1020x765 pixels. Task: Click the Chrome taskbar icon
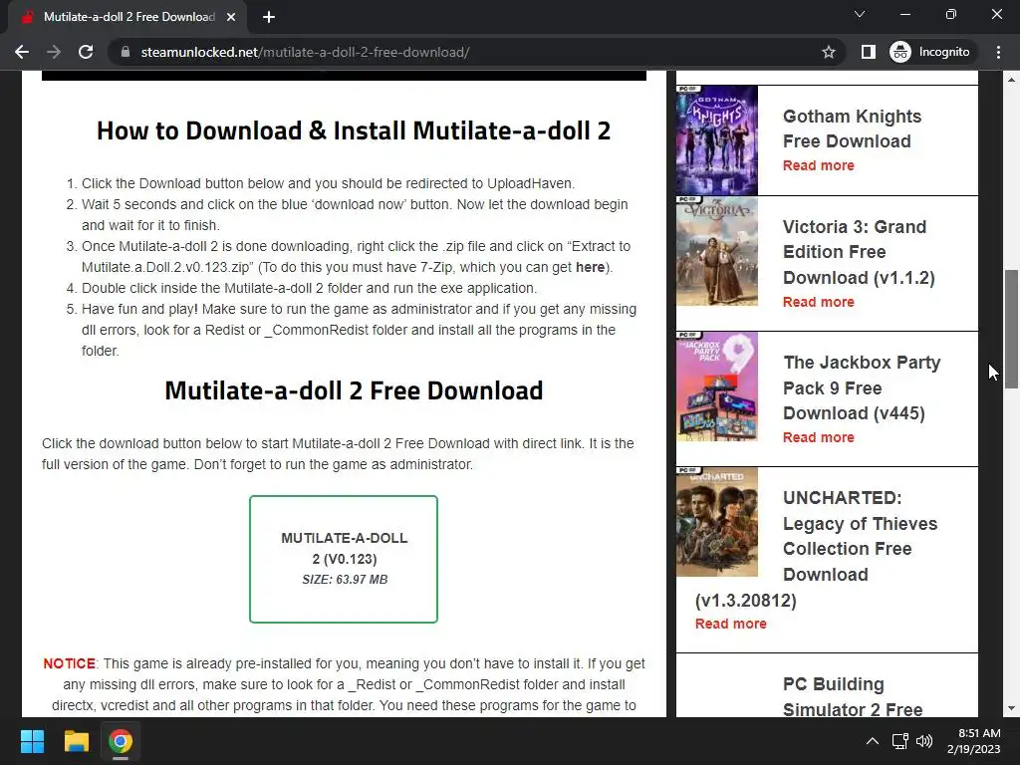click(121, 741)
